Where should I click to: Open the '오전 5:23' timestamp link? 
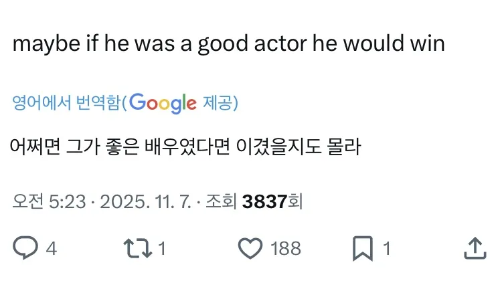49,201
